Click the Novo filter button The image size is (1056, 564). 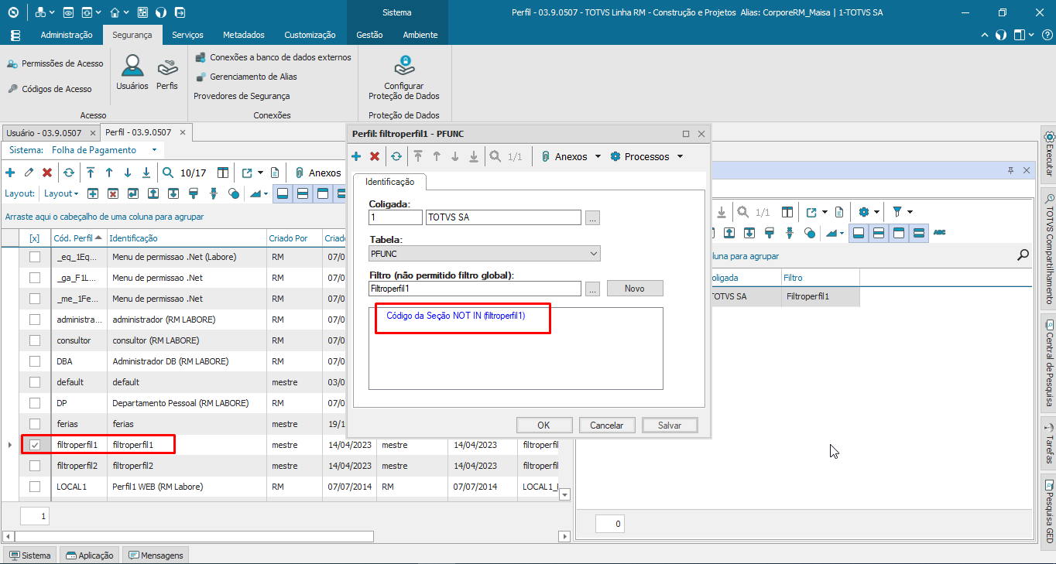click(x=634, y=289)
